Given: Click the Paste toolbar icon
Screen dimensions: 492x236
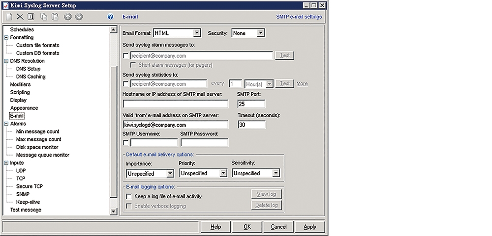Looking at the screenshot, I should [x=55, y=17].
